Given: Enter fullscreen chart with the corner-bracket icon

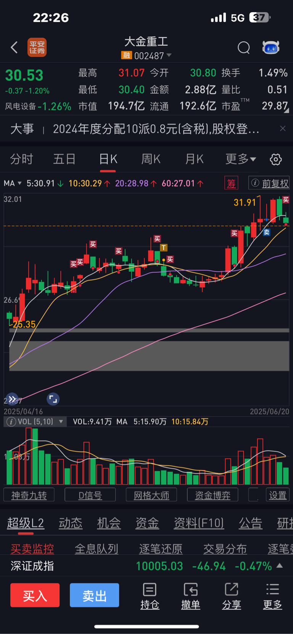Looking at the screenshot, I should [x=53, y=399].
